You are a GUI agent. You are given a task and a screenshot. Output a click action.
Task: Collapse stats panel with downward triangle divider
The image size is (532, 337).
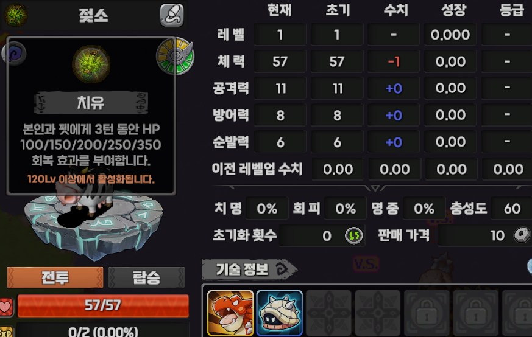pyautogui.click(x=375, y=187)
